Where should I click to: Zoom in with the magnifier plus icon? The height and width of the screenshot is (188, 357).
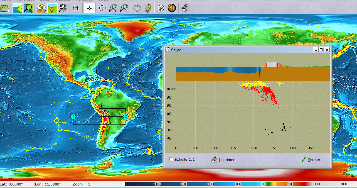(x=113, y=8)
